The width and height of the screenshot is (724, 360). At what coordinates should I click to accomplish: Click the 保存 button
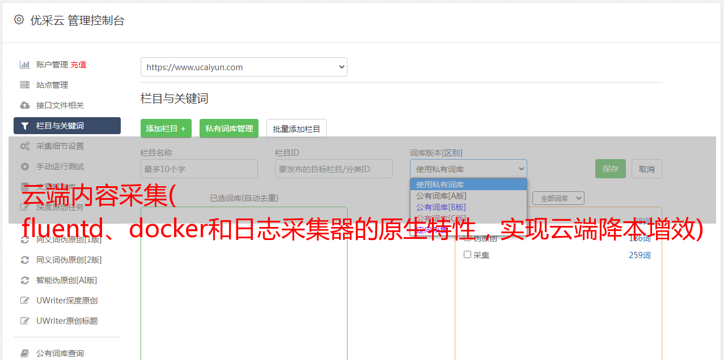(x=610, y=169)
